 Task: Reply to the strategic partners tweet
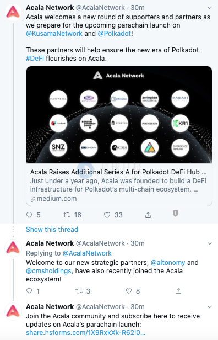click(x=29, y=291)
